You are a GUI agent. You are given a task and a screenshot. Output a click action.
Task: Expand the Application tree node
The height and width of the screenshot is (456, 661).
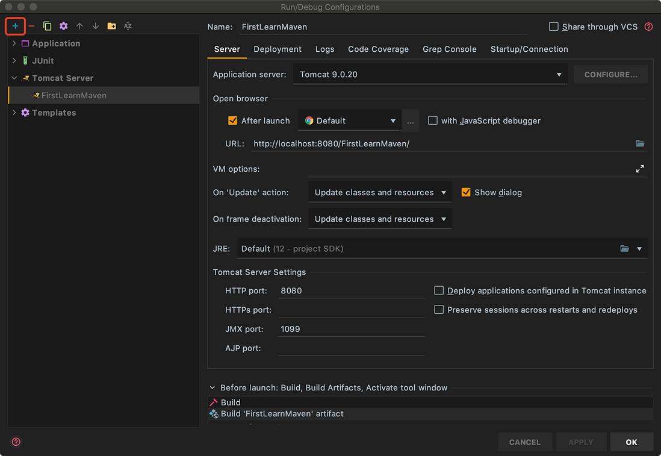coord(14,43)
